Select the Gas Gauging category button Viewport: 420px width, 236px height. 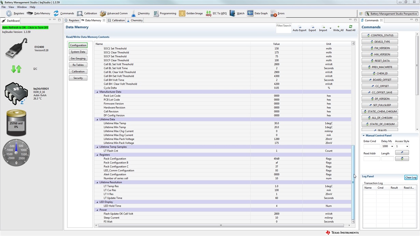pos(78,58)
